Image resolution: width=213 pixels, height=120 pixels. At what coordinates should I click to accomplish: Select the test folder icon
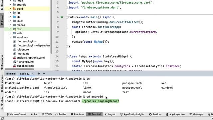15,29
